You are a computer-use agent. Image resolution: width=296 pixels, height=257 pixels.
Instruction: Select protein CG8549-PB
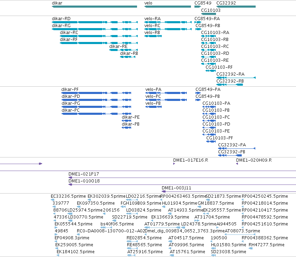(198, 100)
